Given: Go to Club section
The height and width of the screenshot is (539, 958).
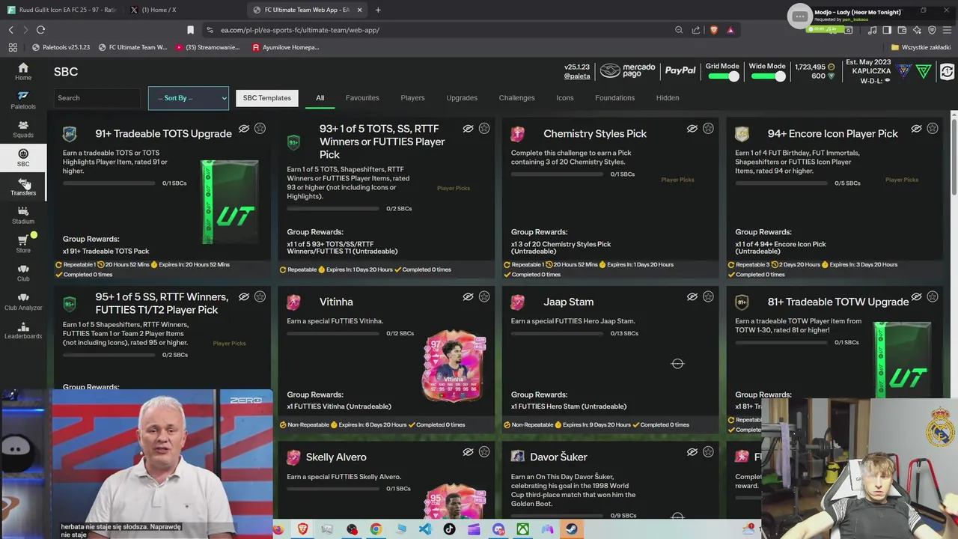Looking at the screenshot, I should 23,272.
